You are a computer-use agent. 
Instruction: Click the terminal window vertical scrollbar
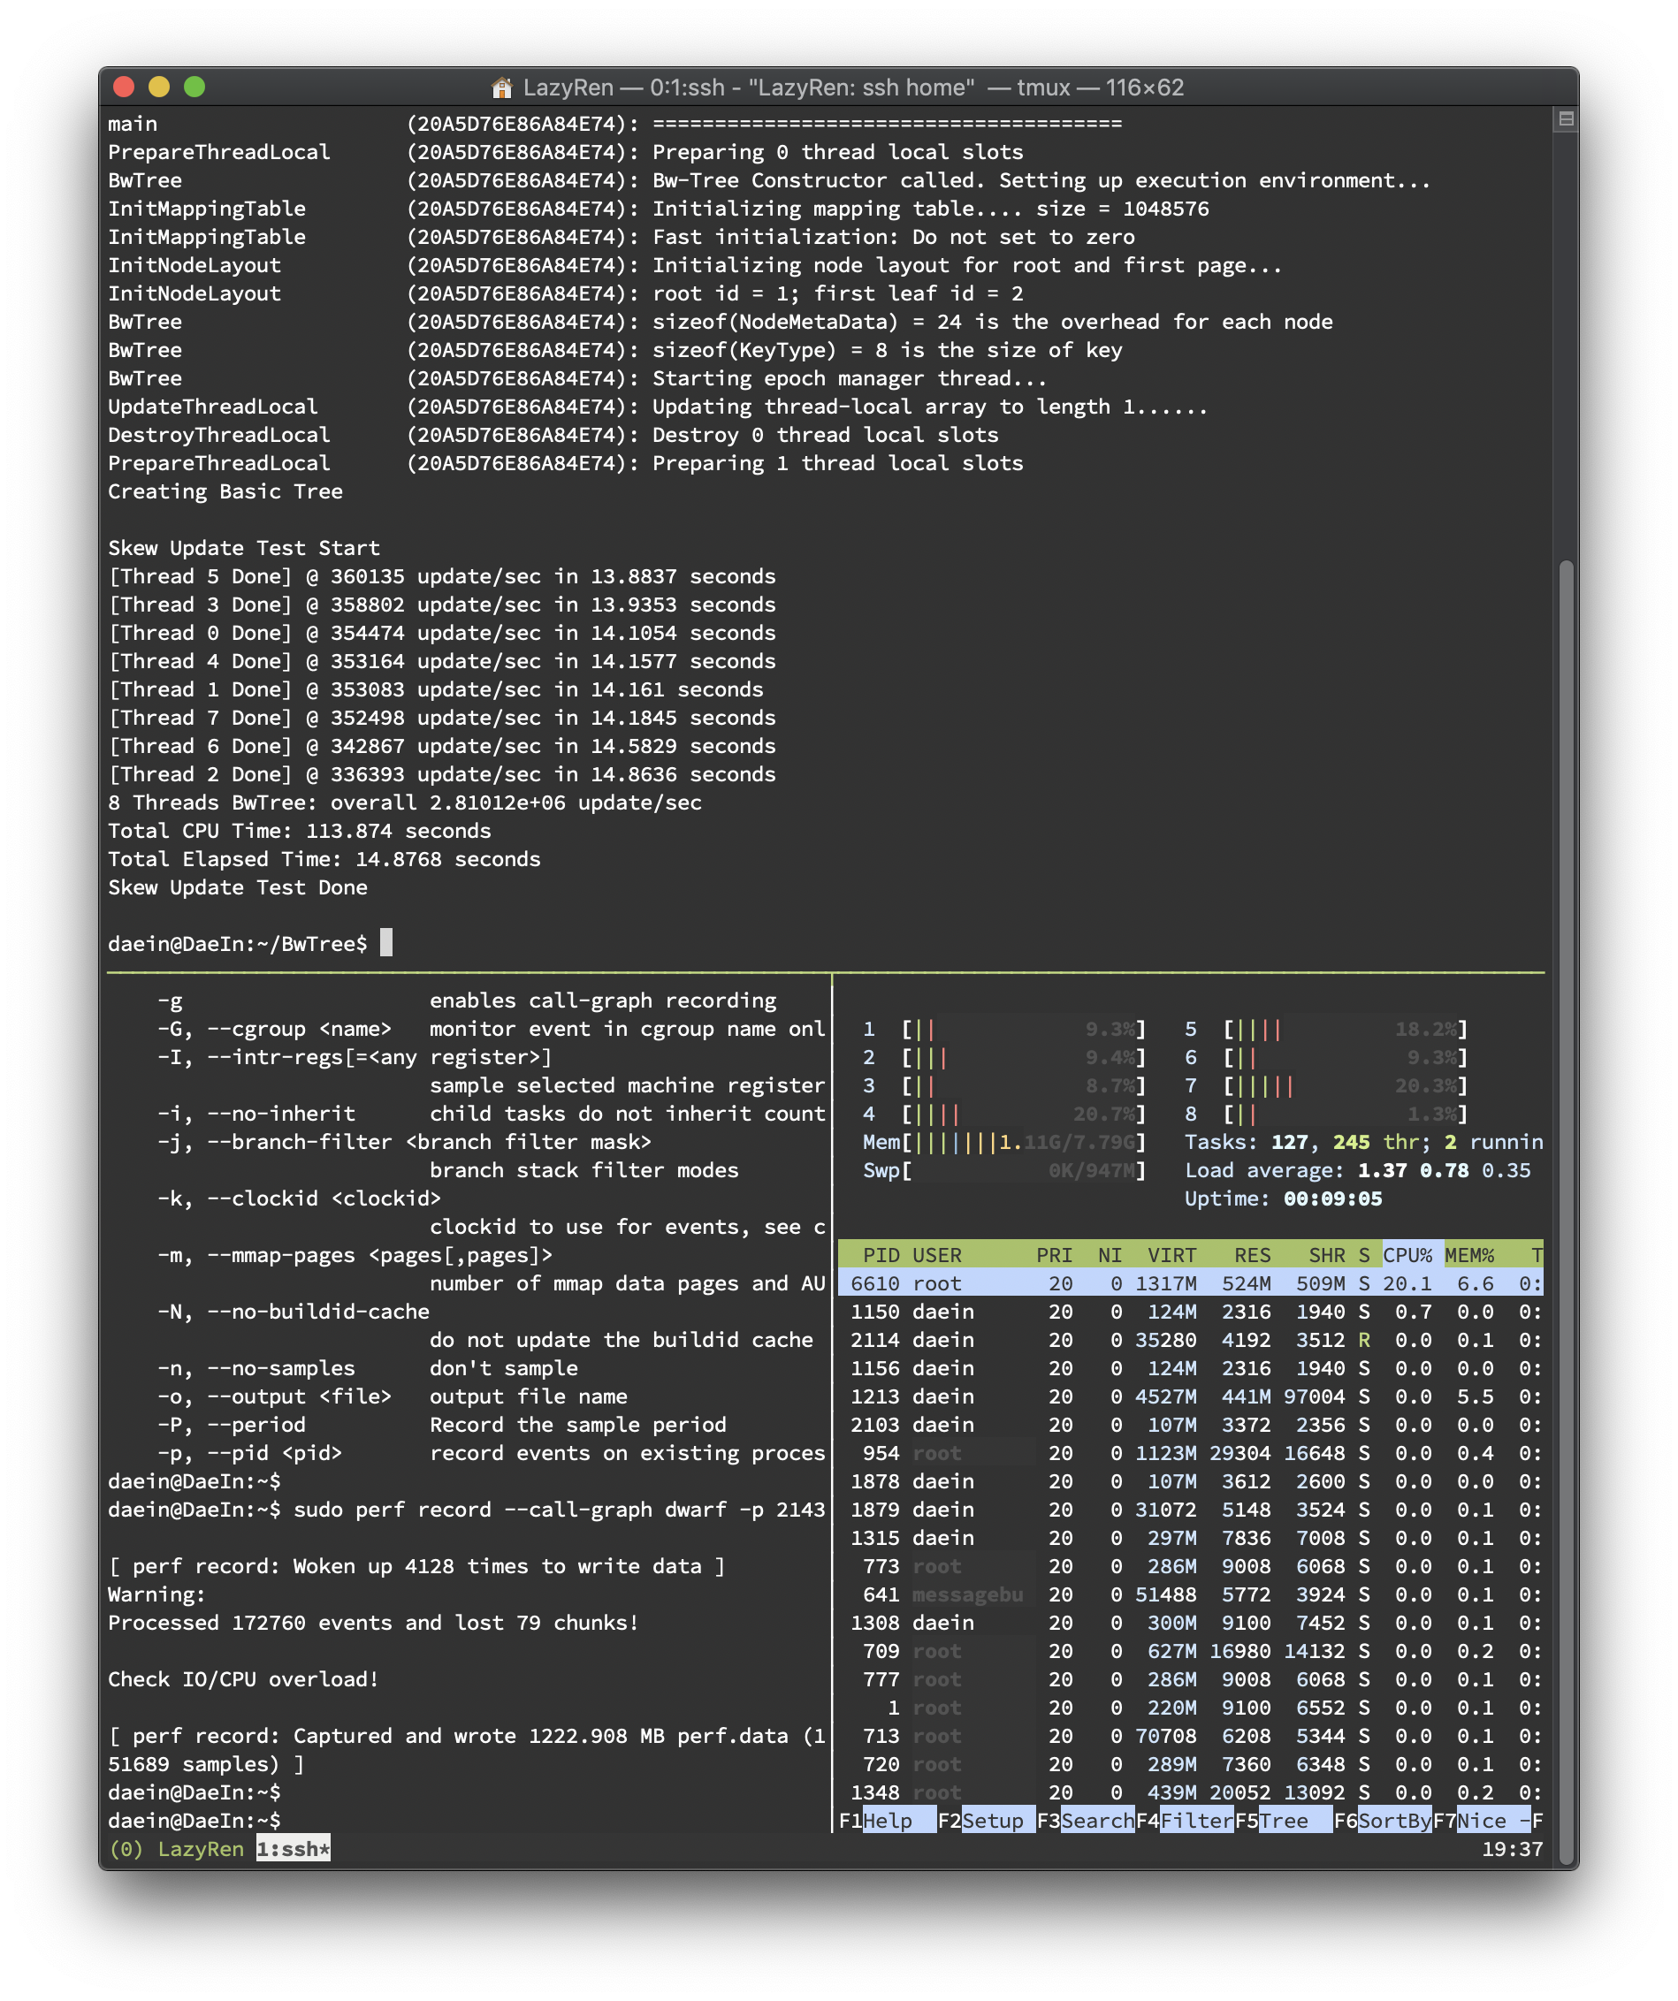tap(1565, 1210)
